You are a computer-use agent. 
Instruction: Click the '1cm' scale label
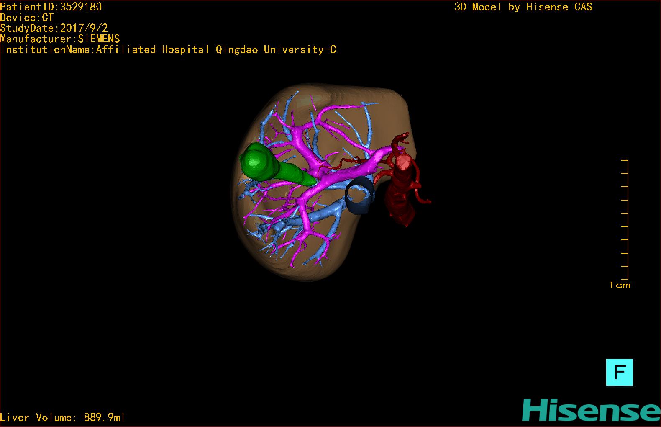pyautogui.click(x=620, y=285)
